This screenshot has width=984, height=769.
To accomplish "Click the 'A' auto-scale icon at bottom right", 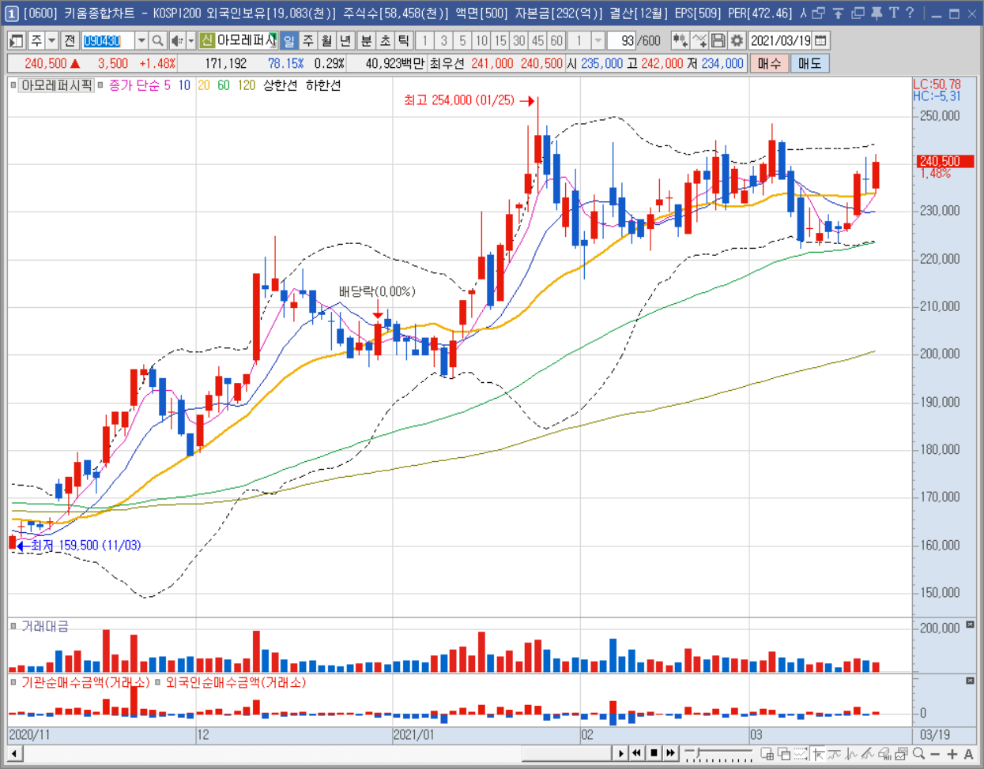I will coord(968,754).
